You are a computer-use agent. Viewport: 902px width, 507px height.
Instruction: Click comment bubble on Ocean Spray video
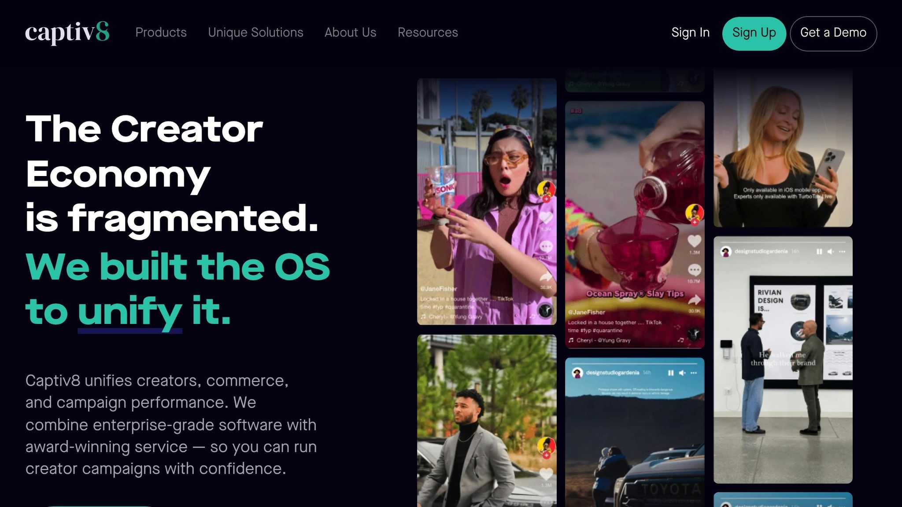point(694,270)
